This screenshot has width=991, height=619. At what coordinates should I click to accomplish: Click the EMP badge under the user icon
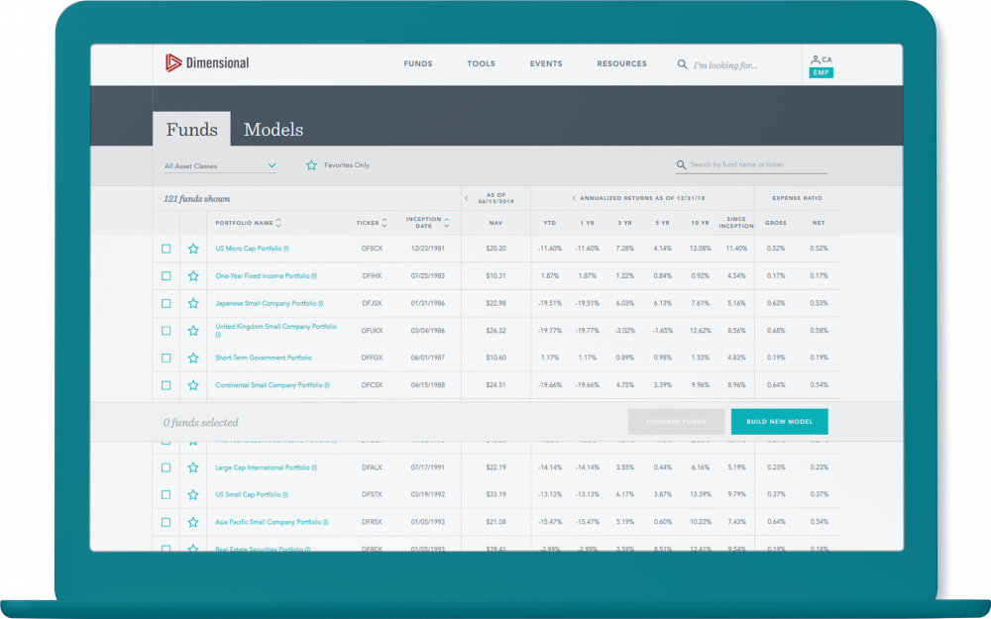pos(821,72)
